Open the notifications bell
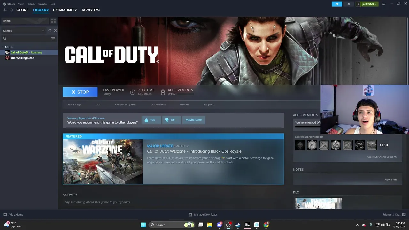Screen dimensions: 409x230 349,4
